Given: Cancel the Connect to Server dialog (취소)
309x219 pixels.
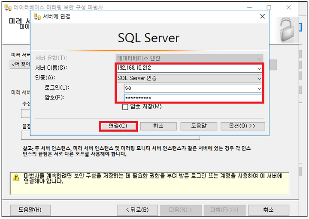Looking at the screenshot, I should click(158, 126).
